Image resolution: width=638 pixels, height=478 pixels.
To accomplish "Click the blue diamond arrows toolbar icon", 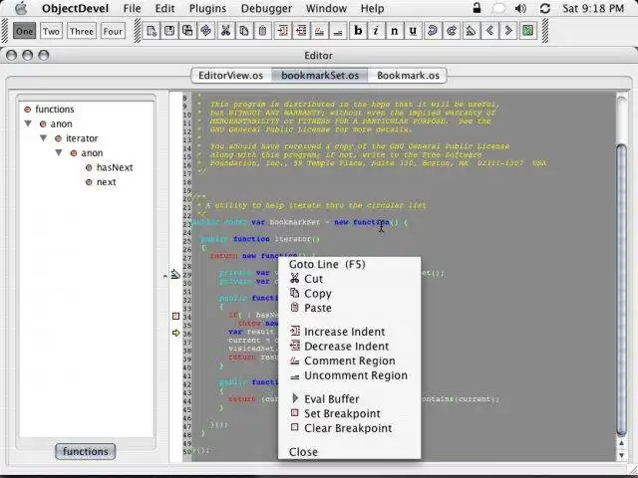I will tap(206, 31).
